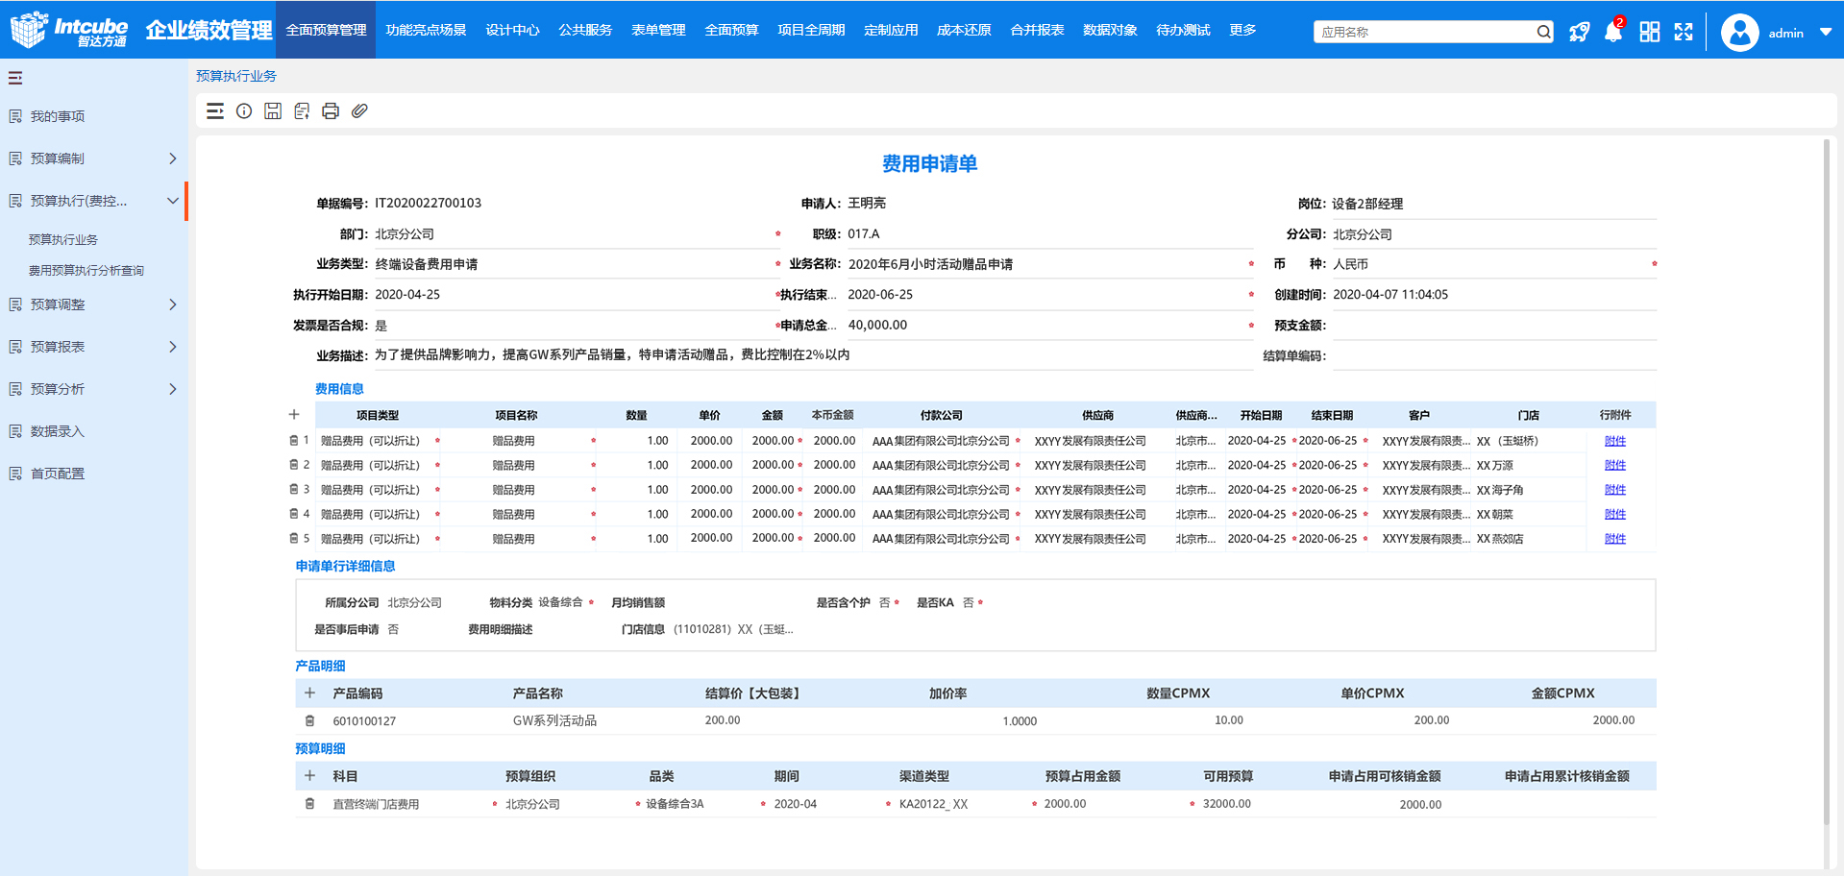This screenshot has width=1844, height=876.
Task: Open 附件 link on the first expense row
Action: [x=1614, y=440]
